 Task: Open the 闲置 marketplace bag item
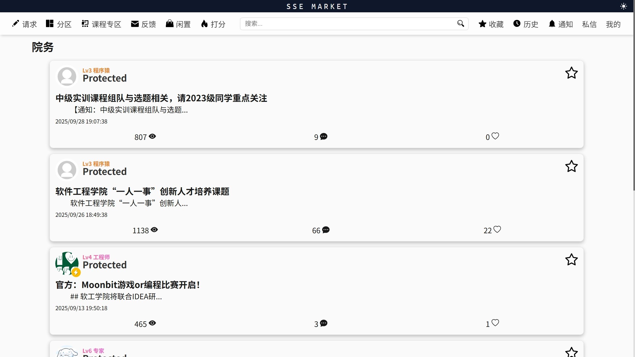click(178, 24)
